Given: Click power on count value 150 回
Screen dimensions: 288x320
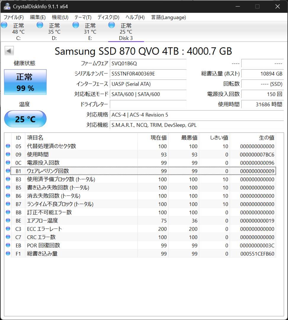Looking at the screenshot, I should click(x=263, y=94).
